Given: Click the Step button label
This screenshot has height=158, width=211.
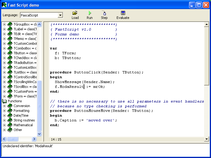Looking at the screenshot, I should 104,18.
